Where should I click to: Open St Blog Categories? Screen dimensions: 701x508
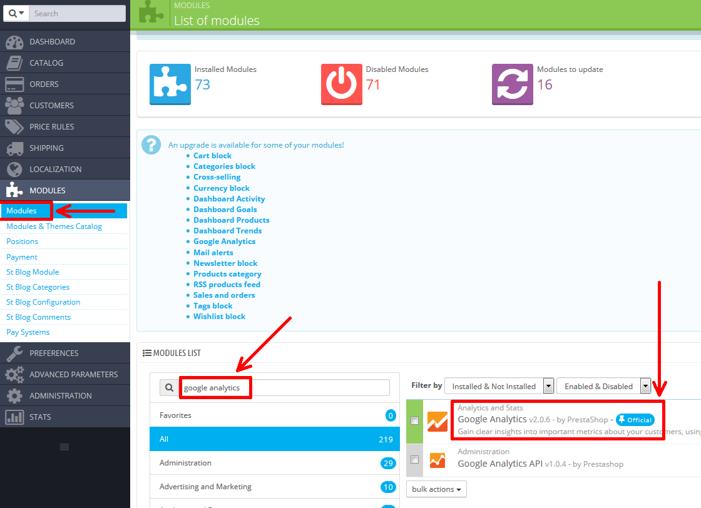coord(38,287)
